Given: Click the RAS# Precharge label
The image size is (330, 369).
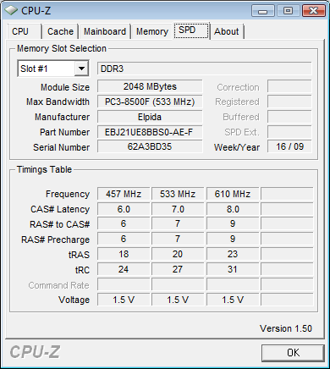Looking at the screenshot, I should click(55, 240).
